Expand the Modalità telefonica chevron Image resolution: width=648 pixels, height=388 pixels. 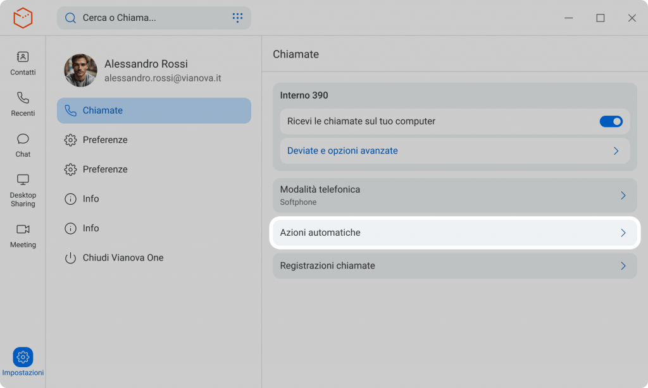pyautogui.click(x=623, y=195)
